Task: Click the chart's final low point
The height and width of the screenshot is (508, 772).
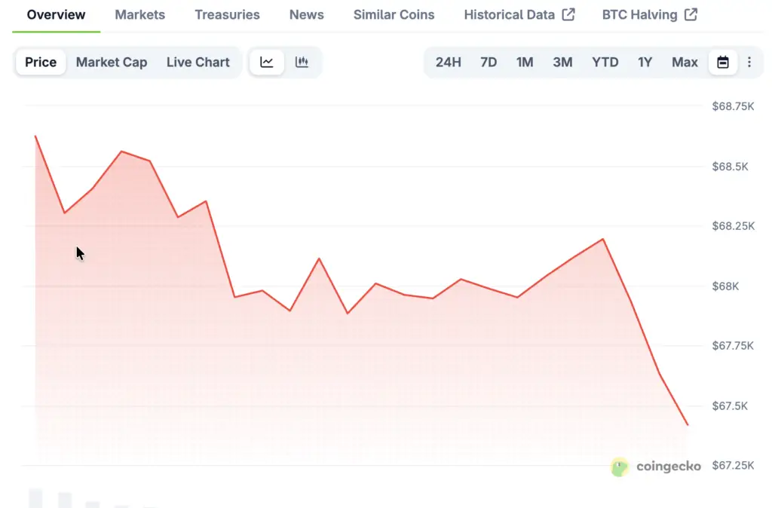Action: (x=688, y=424)
